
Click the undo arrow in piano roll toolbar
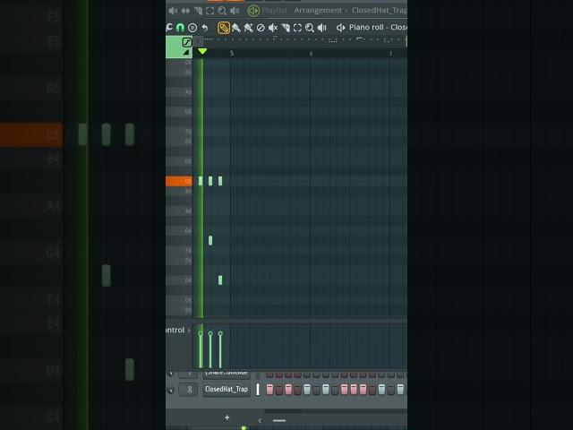(205, 28)
